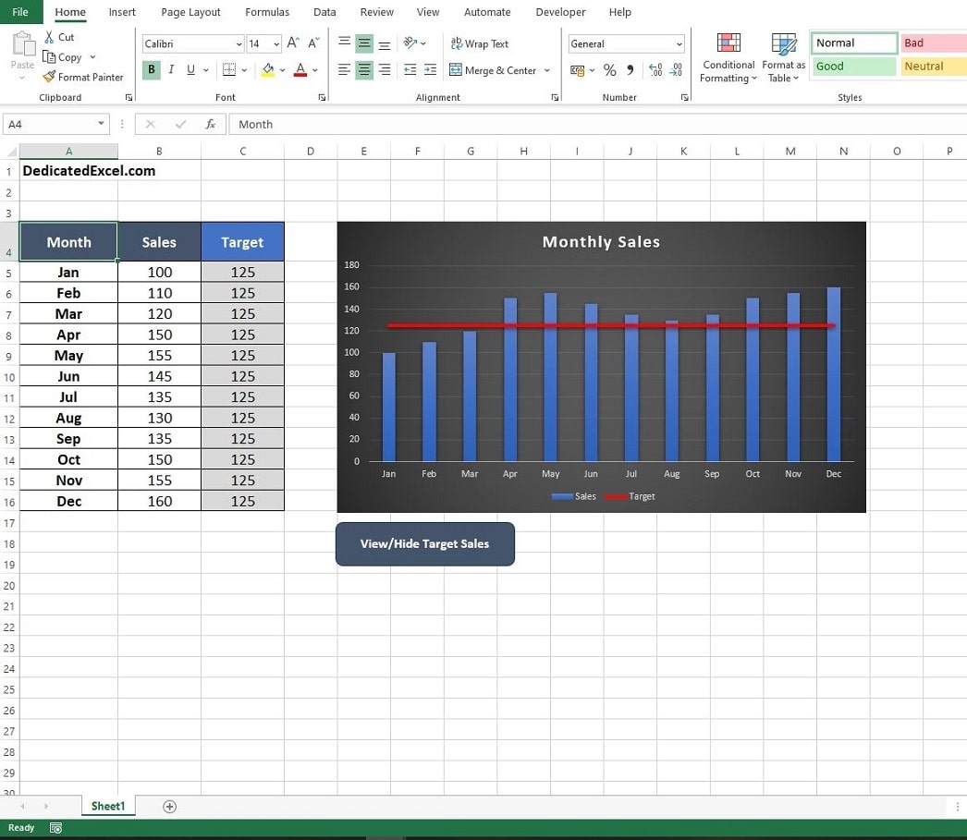Click the Conditional Formatting icon
The image size is (967, 840).
point(728,43)
